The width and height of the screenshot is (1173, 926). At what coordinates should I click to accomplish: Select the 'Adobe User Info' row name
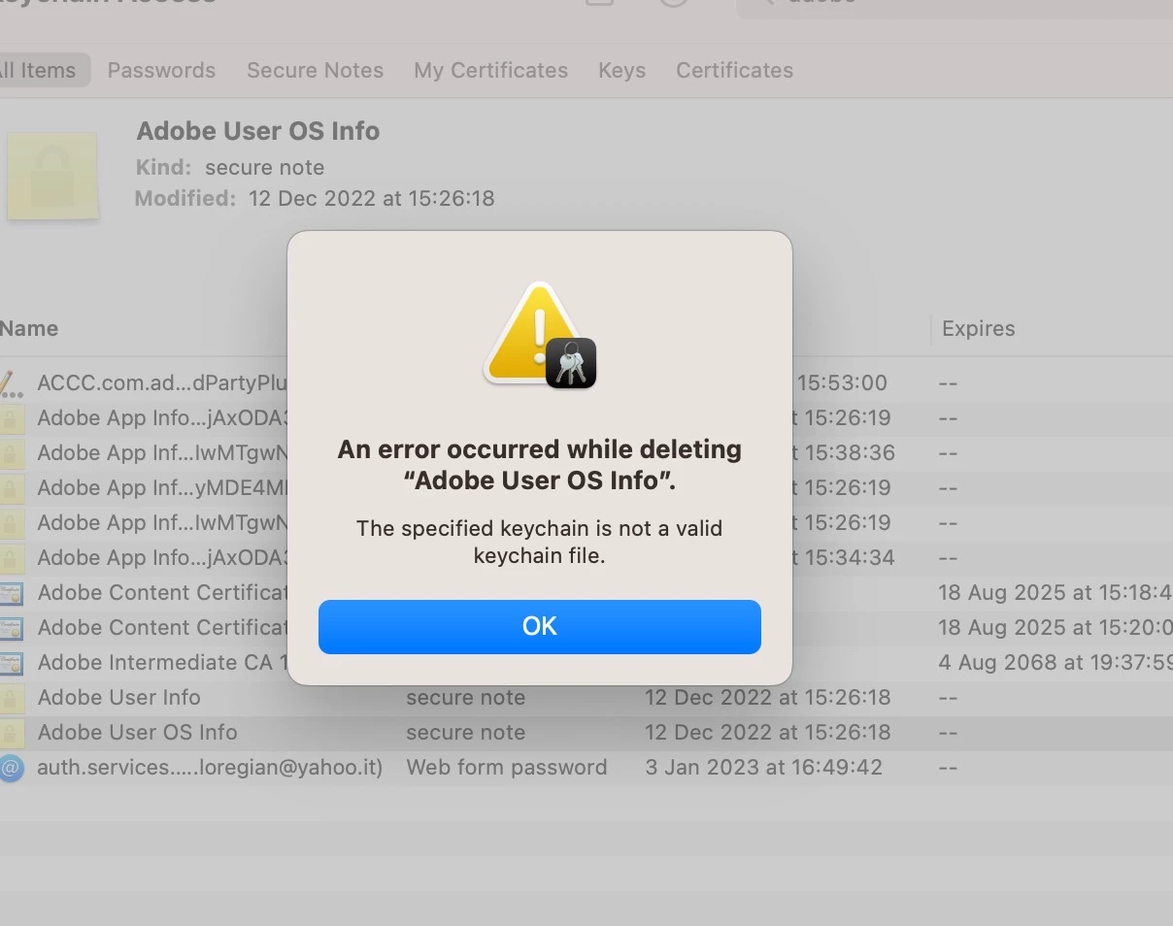pos(118,697)
